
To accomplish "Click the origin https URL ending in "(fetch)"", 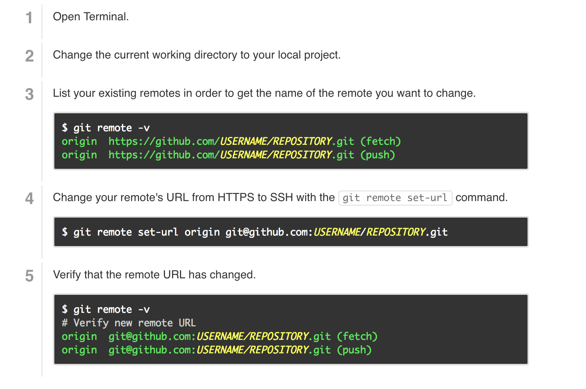I will [231, 141].
